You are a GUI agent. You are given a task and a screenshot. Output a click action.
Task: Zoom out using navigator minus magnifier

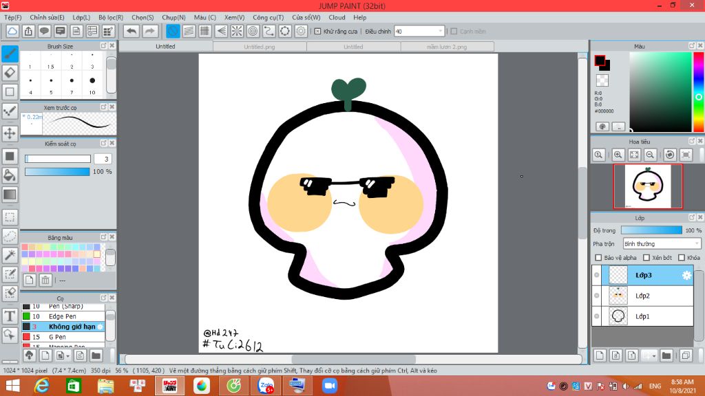[650, 155]
